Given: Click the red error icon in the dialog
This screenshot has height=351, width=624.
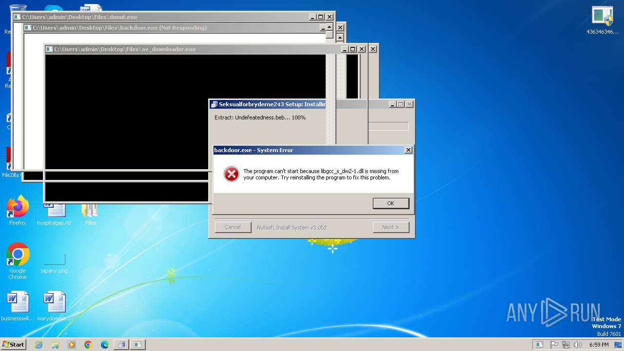Looking at the screenshot, I should point(231,174).
